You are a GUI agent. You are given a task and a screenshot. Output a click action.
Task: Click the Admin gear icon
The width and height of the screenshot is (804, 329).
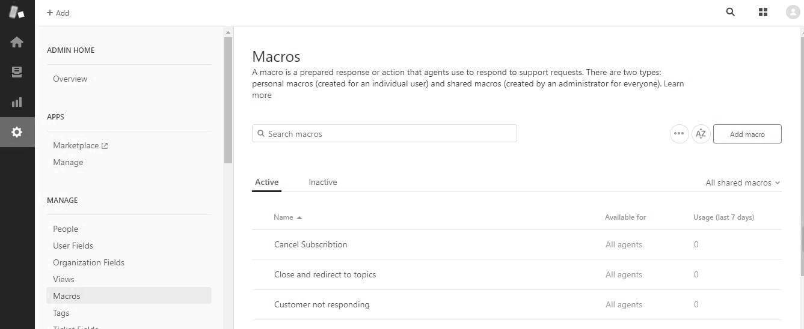tap(17, 132)
